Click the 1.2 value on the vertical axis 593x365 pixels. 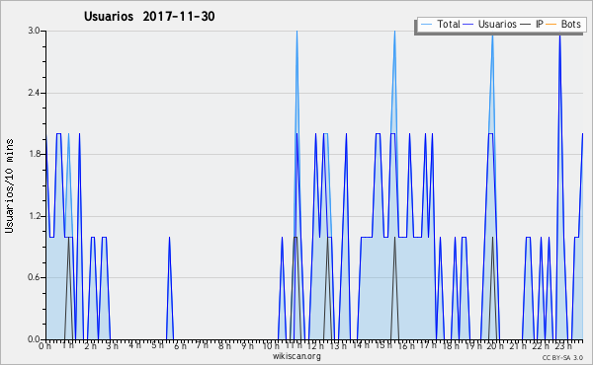[x=35, y=216]
